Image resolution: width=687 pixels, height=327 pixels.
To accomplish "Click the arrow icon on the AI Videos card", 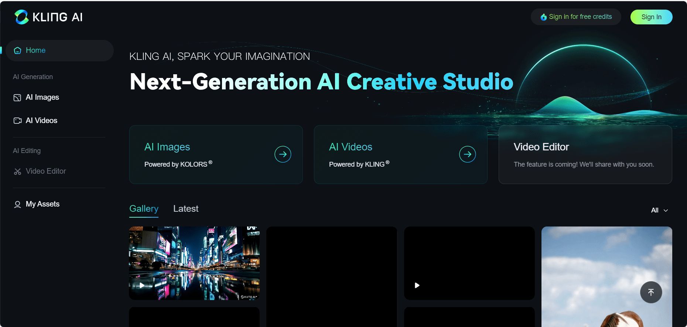I will (x=468, y=154).
